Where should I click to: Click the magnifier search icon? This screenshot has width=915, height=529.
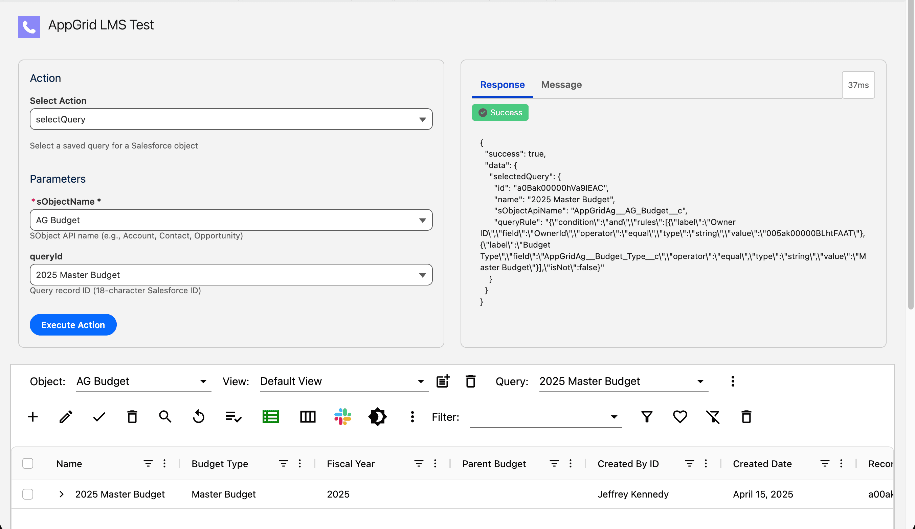(165, 416)
